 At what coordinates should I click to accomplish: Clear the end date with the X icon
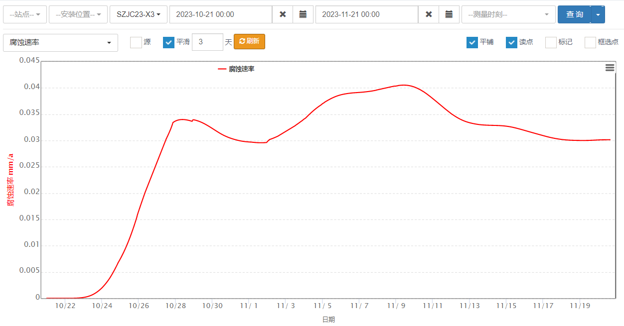point(429,14)
